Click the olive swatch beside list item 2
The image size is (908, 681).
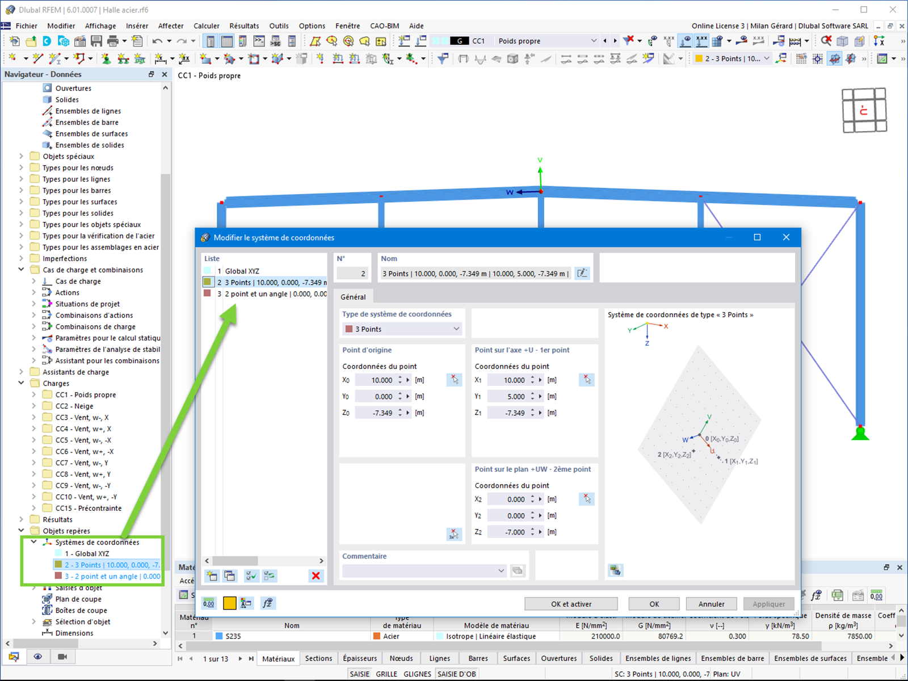tap(207, 282)
